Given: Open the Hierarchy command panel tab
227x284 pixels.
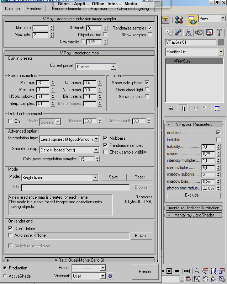Looking at the screenshot, I should [189, 33].
